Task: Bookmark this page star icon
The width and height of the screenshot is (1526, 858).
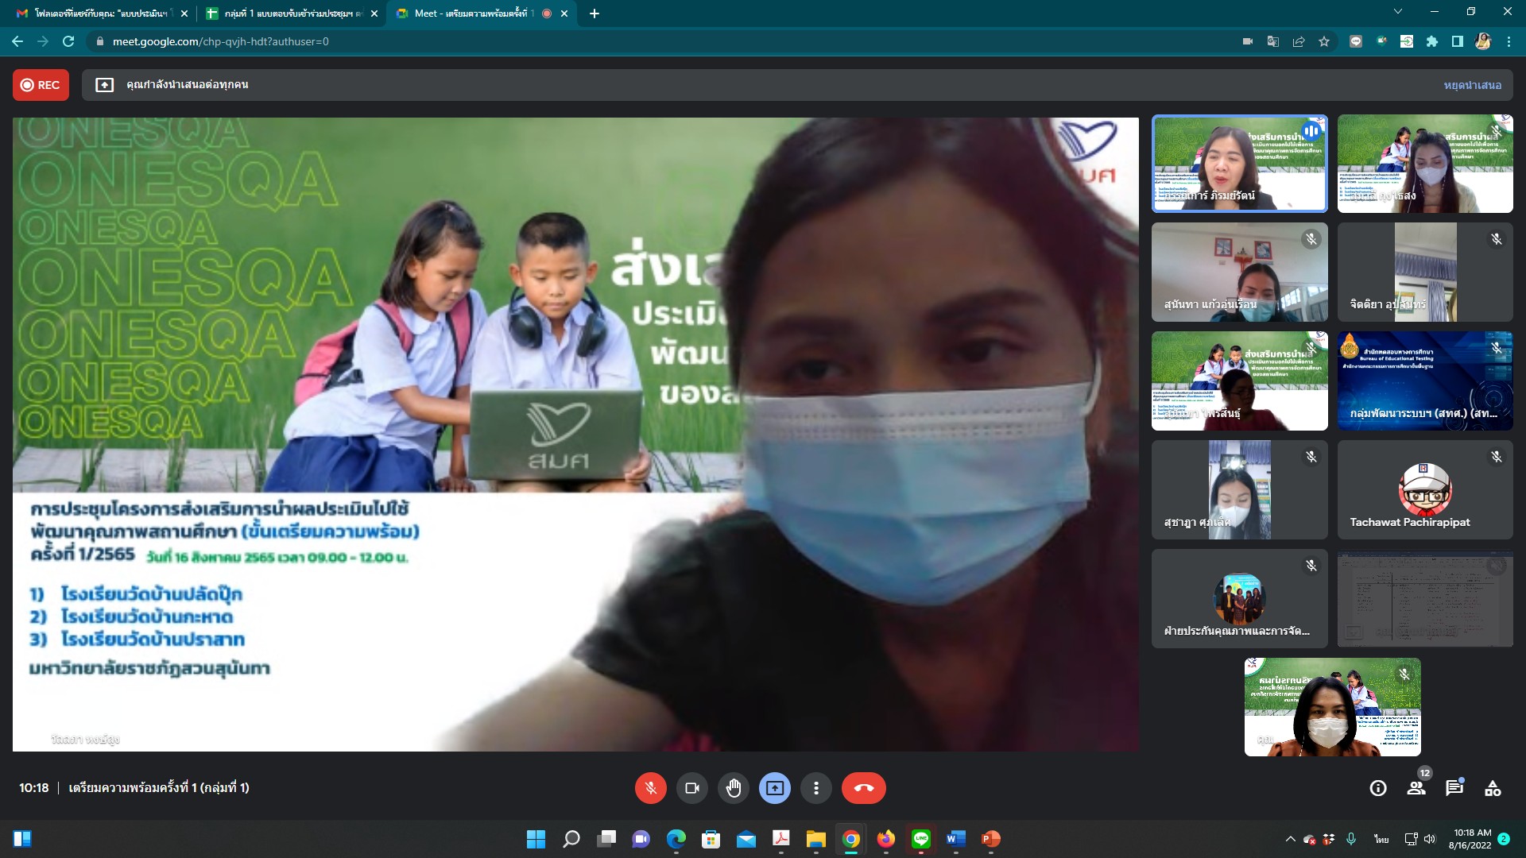Action: point(1324,41)
